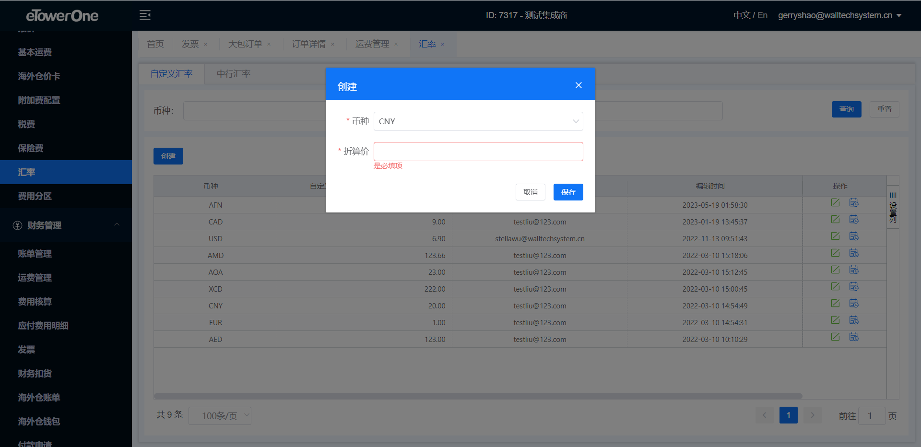Select 费用分区 in the sidebar menu
Screen dimensions: 921x447
[35, 196]
